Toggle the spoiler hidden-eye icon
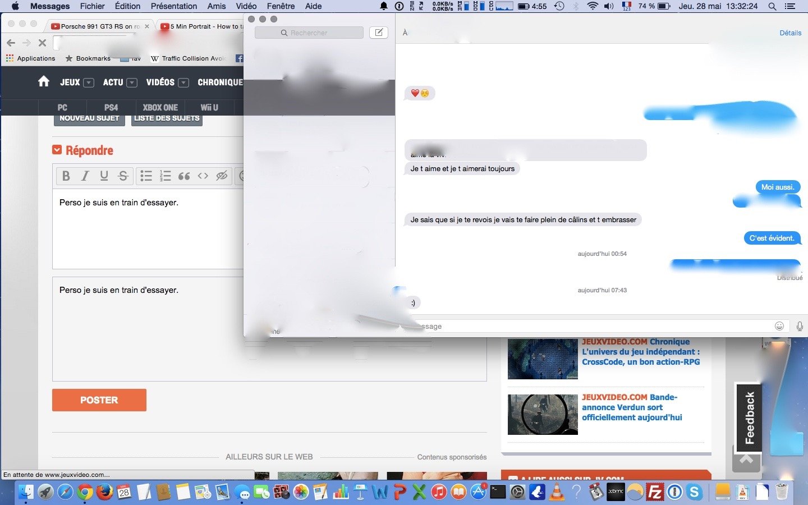Viewport: 808px width, 505px height. [222, 176]
